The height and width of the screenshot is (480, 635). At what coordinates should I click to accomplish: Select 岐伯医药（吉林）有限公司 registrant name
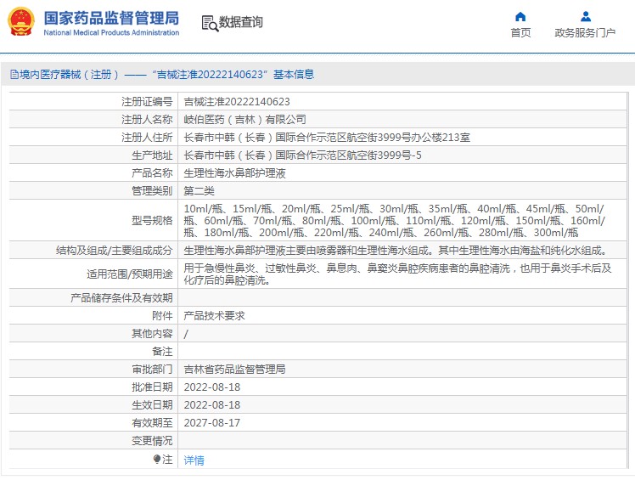click(245, 120)
